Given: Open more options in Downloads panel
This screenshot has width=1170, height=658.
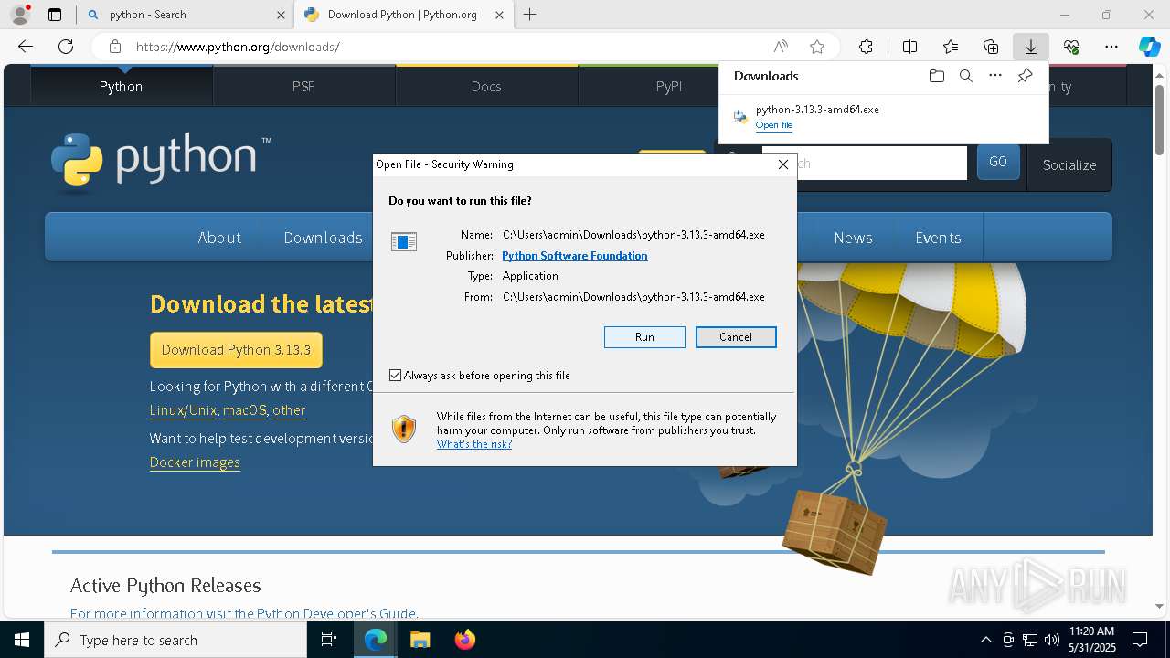Looking at the screenshot, I should [x=995, y=76].
